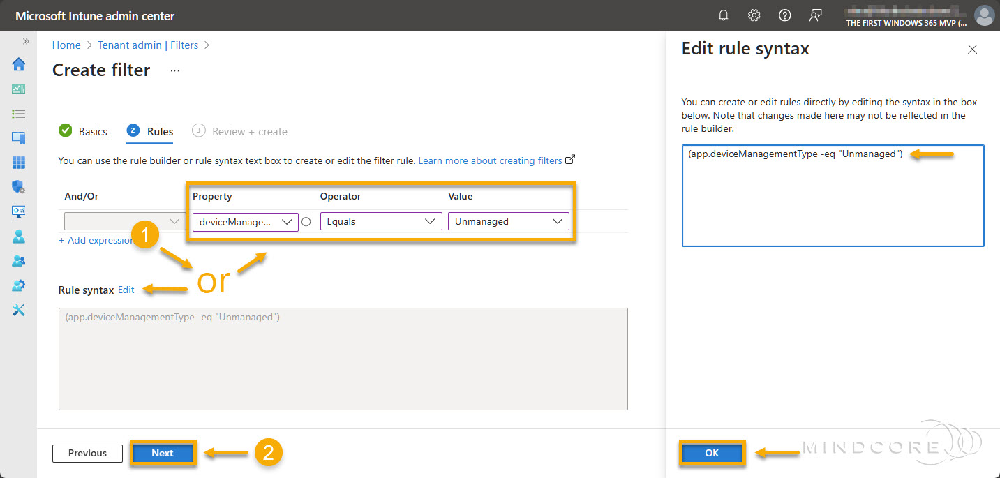Open the Property dropdown showing deviceManagementType
1000x478 pixels.
tap(245, 221)
